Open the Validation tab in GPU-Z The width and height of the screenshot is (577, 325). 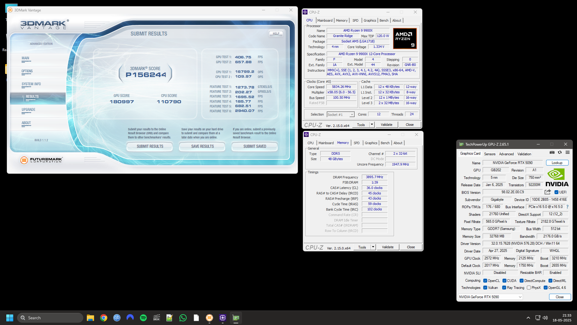[524, 154]
